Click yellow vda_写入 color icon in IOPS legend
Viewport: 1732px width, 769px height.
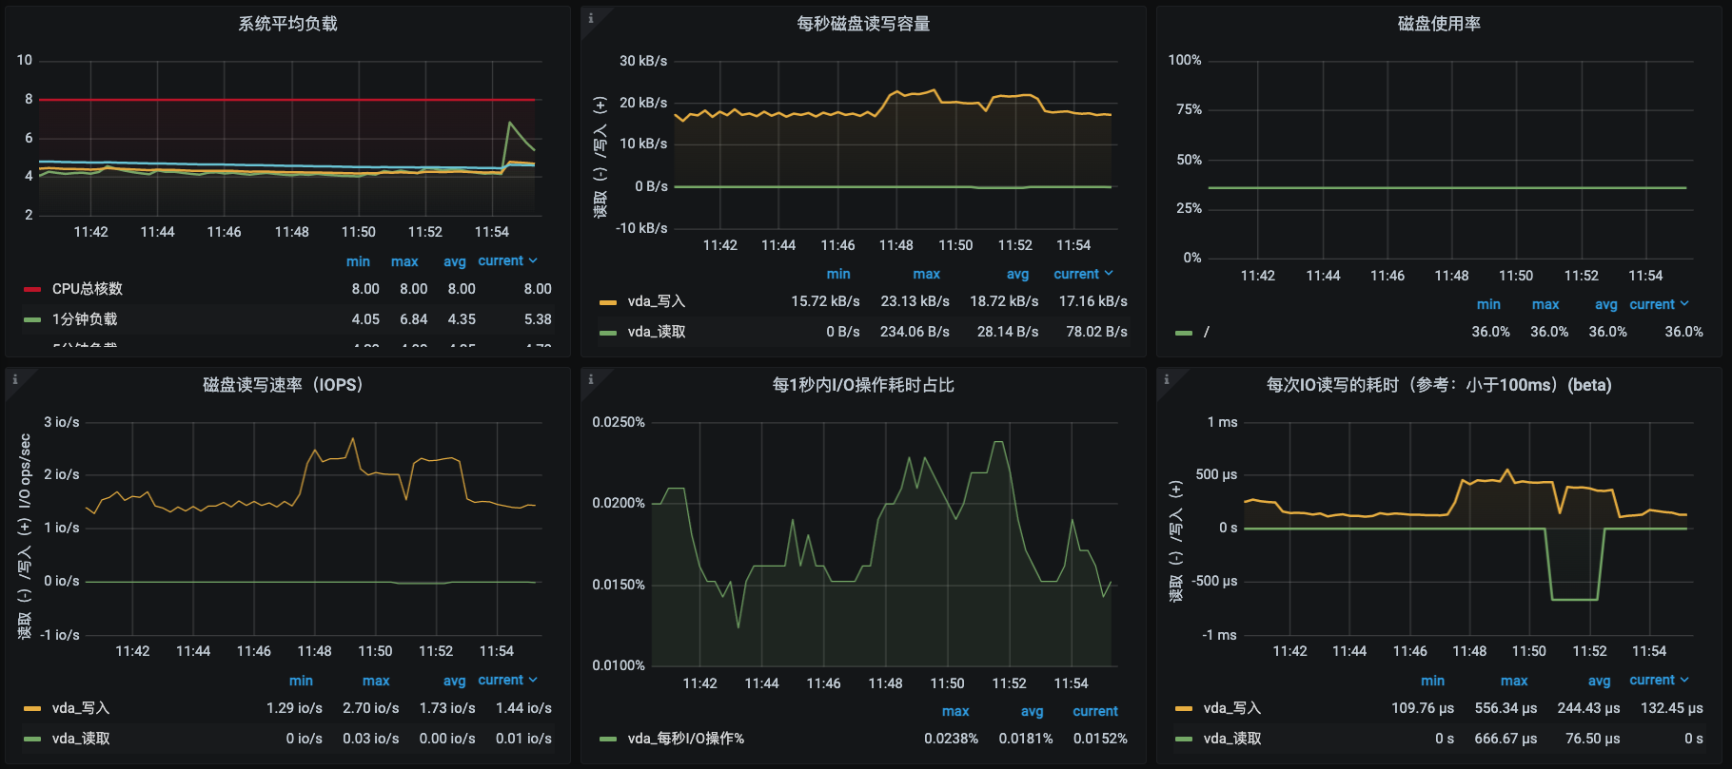click(x=32, y=708)
